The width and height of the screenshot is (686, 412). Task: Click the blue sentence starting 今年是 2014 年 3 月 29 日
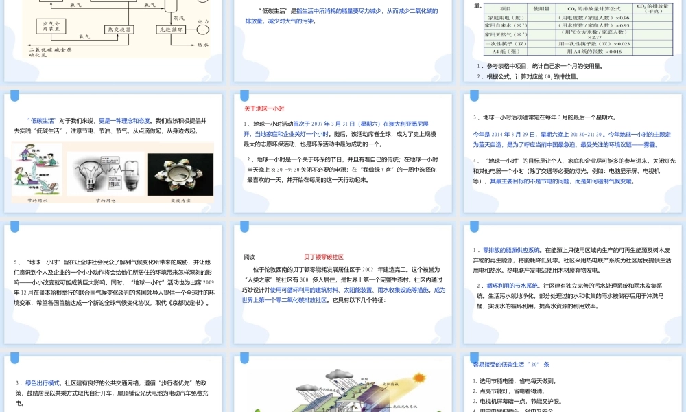(x=571, y=139)
